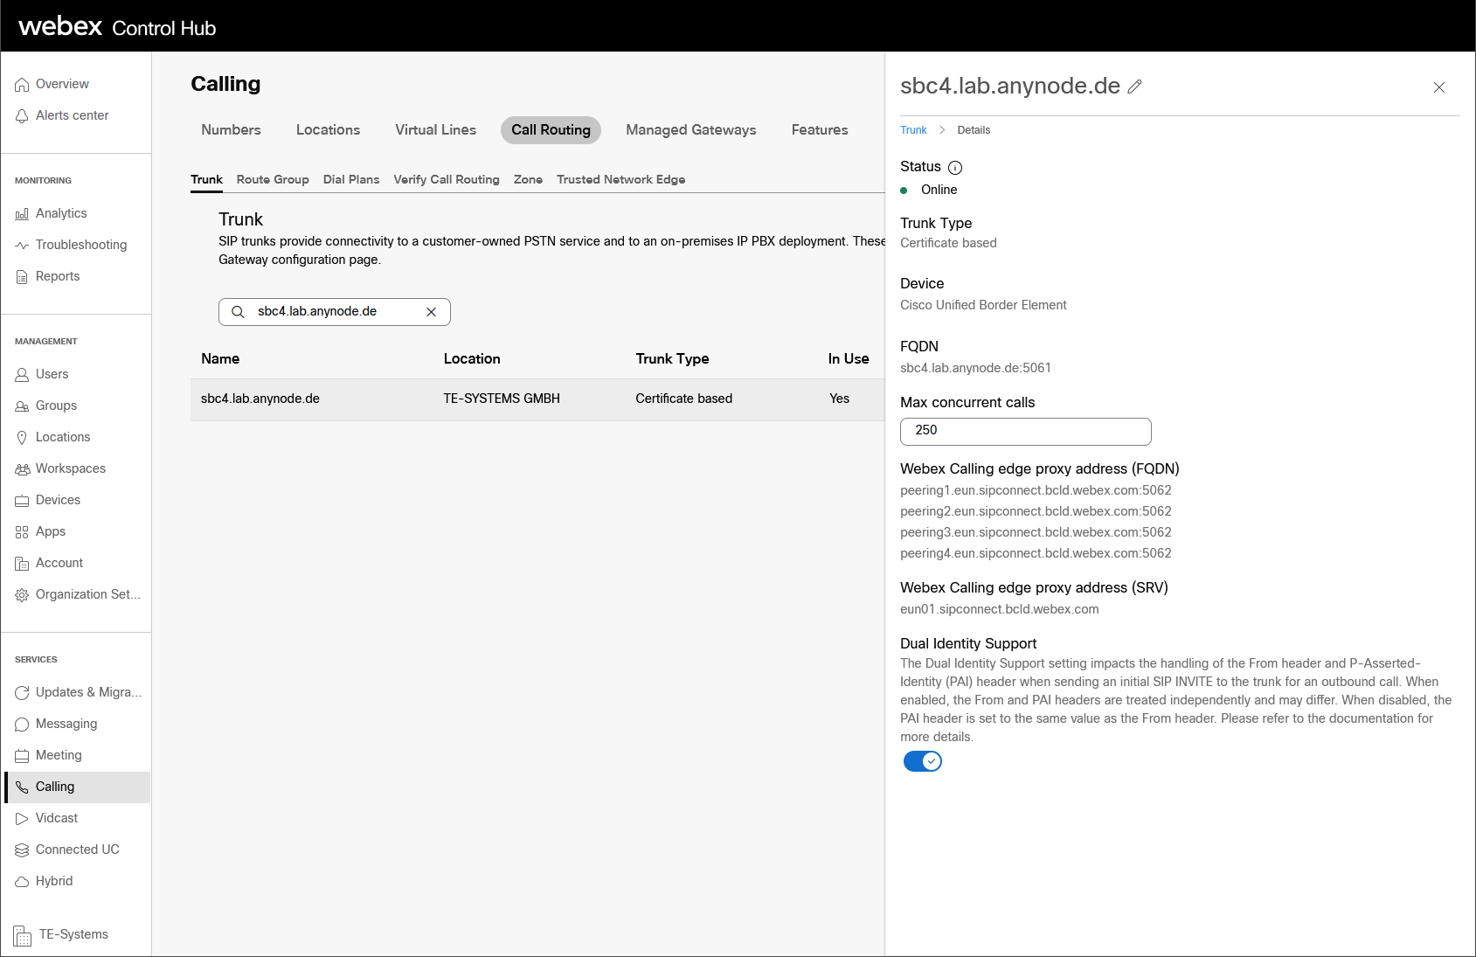Click the pencil icon to rename trunk
The height and width of the screenshot is (957, 1476).
(x=1134, y=87)
